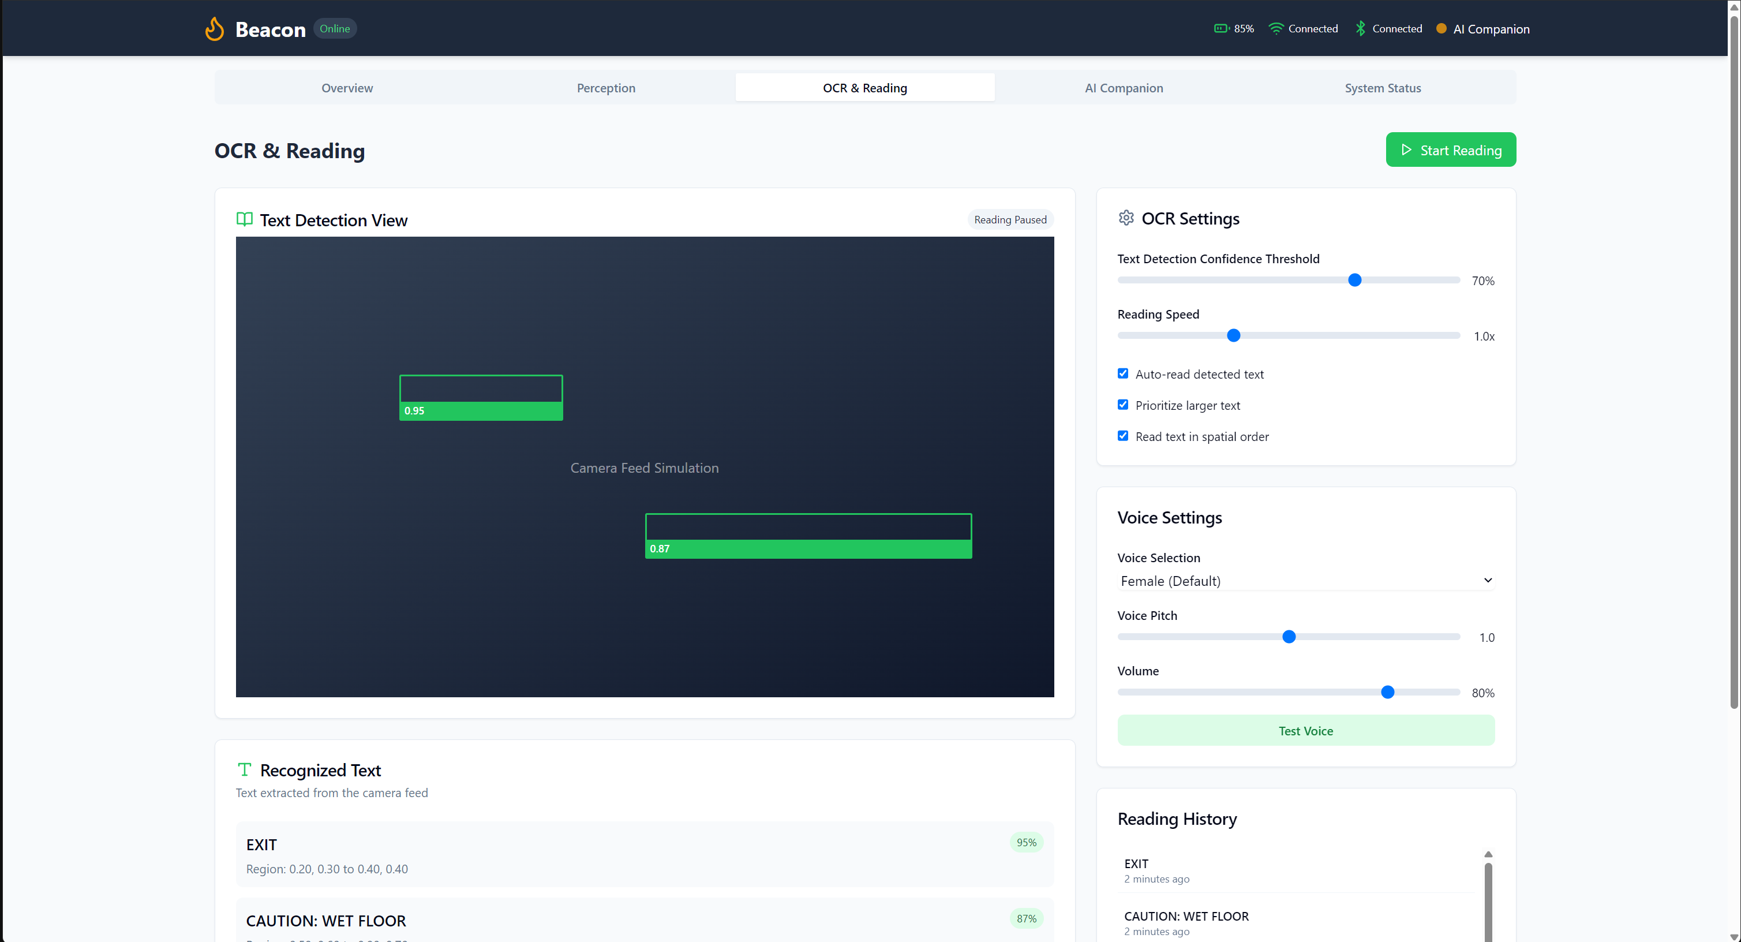Click the EXIT recognized text entry

(645, 854)
